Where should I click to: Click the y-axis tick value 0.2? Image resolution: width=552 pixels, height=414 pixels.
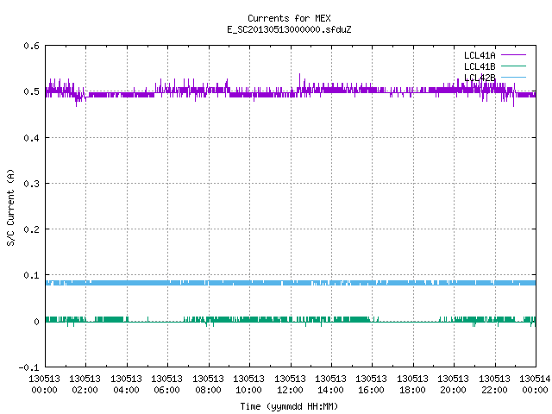point(31,229)
